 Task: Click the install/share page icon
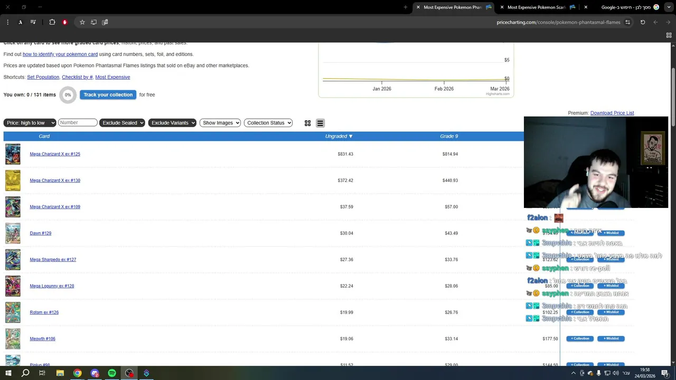pyautogui.click(x=93, y=22)
